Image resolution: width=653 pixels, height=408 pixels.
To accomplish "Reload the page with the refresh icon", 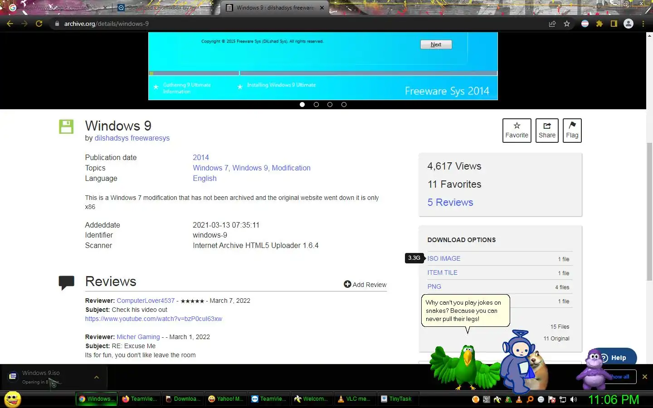I will (39, 24).
